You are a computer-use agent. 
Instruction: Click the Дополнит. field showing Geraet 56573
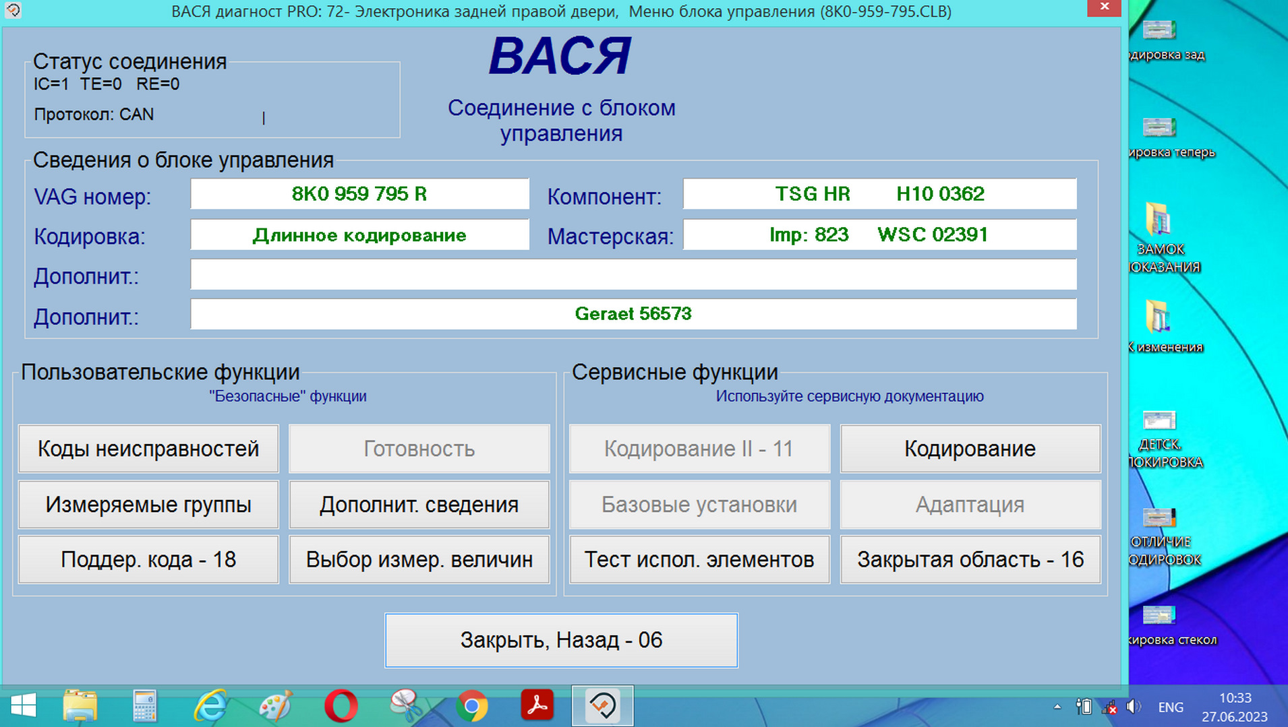coord(633,314)
